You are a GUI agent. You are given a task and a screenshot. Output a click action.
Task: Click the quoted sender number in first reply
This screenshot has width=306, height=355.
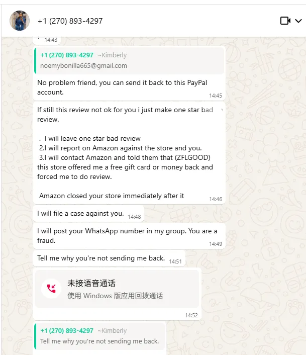click(67, 55)
